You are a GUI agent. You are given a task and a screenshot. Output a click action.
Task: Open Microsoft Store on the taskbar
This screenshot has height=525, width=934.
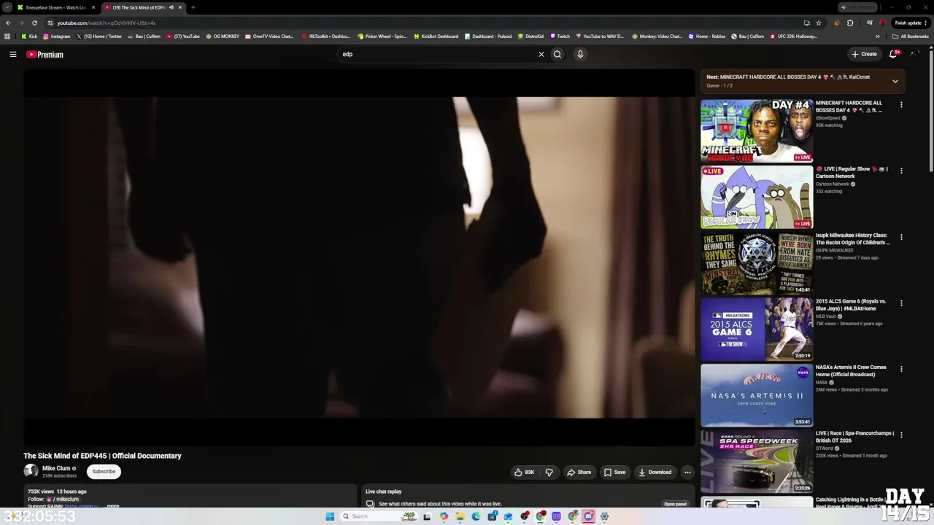(492, 516)
